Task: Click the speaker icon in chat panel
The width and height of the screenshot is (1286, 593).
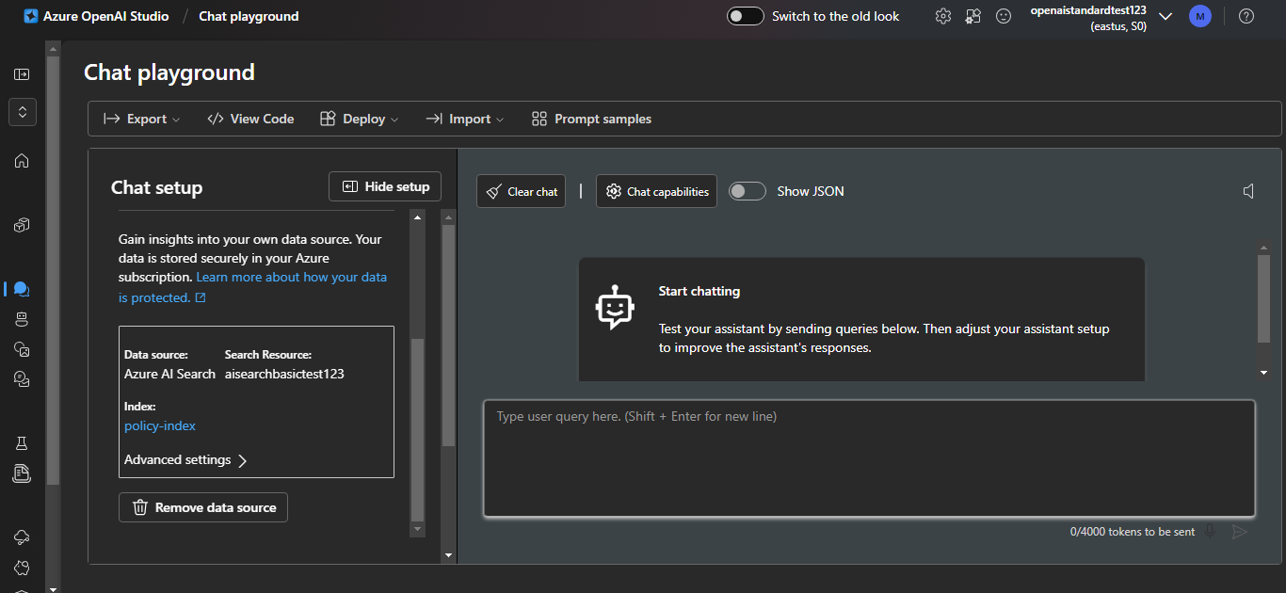Action: 1249,192
